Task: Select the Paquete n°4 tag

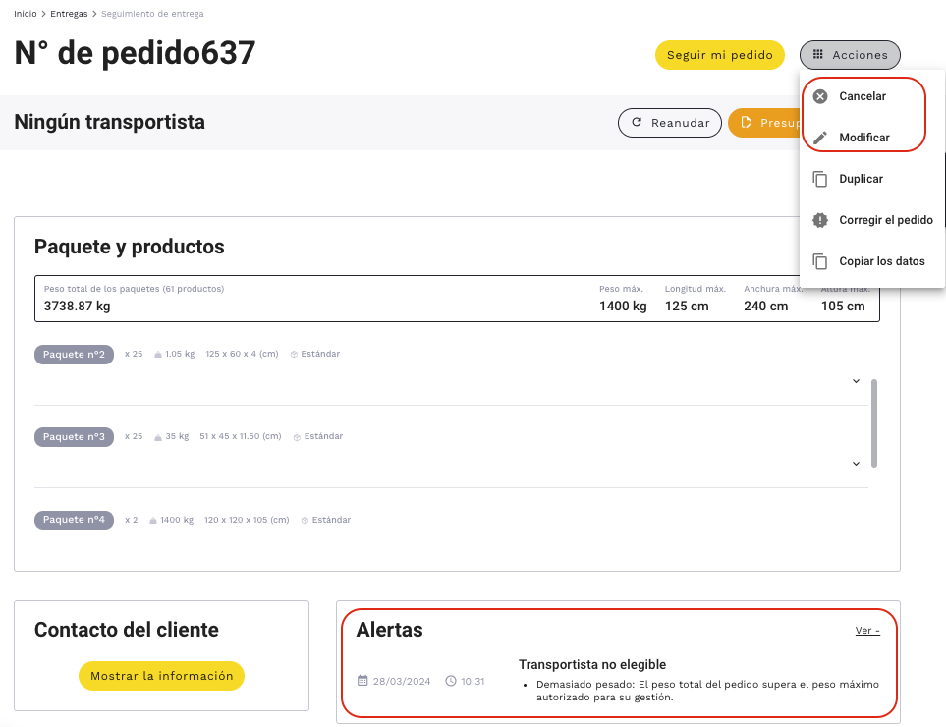Action: [x=74, y=520]
